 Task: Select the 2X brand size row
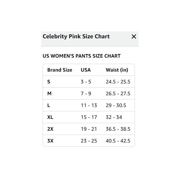tap(89, 129)
